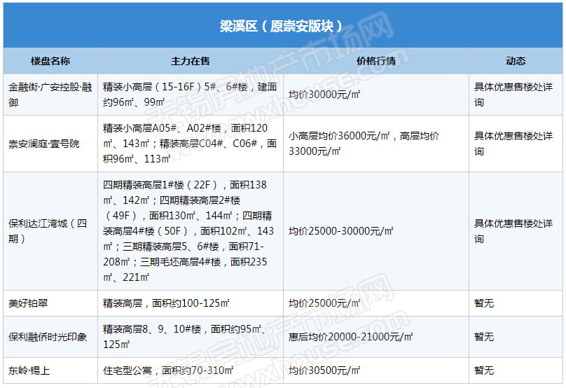
Task: Click the 均价30000元/㎡ price cell
Action: click(x=324, y=95)
